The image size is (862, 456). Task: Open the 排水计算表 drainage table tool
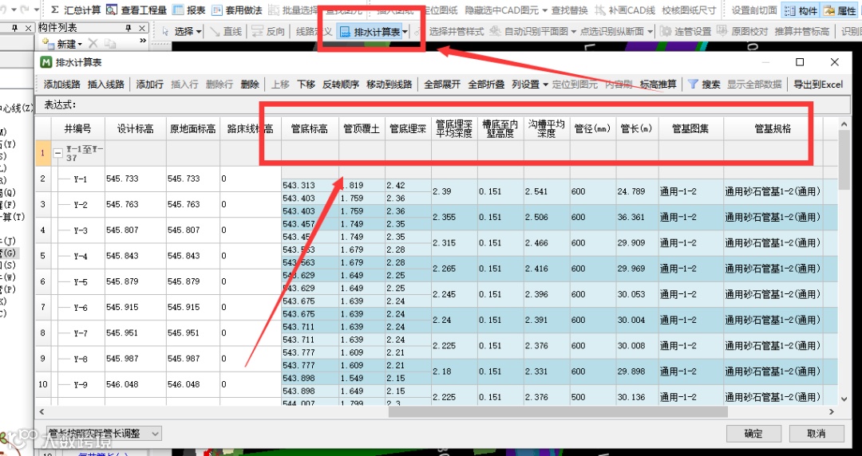[371, 32]
